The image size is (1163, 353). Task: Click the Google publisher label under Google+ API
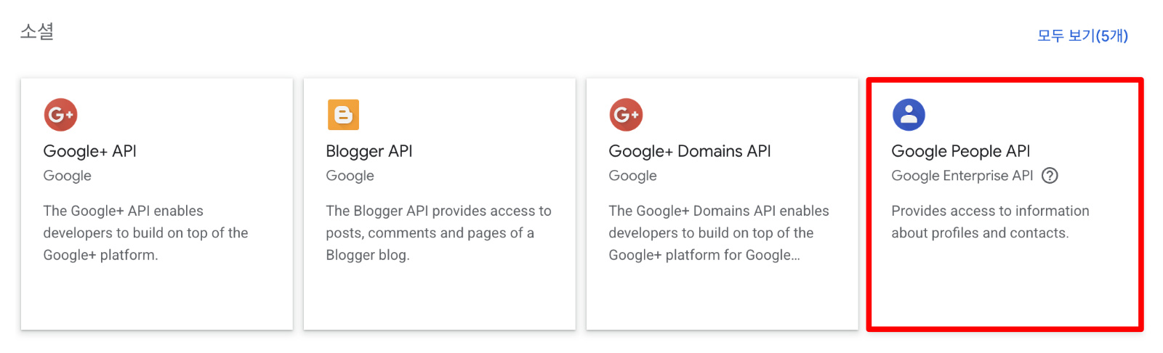[67, 176]
